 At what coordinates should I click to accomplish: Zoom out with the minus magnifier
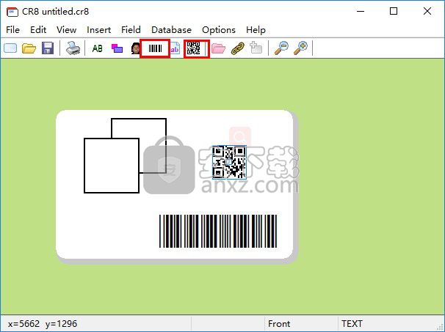tap(281, 48)
